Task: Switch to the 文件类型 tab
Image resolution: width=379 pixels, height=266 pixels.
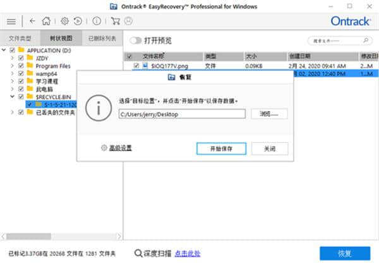Action: coord(19,39)
